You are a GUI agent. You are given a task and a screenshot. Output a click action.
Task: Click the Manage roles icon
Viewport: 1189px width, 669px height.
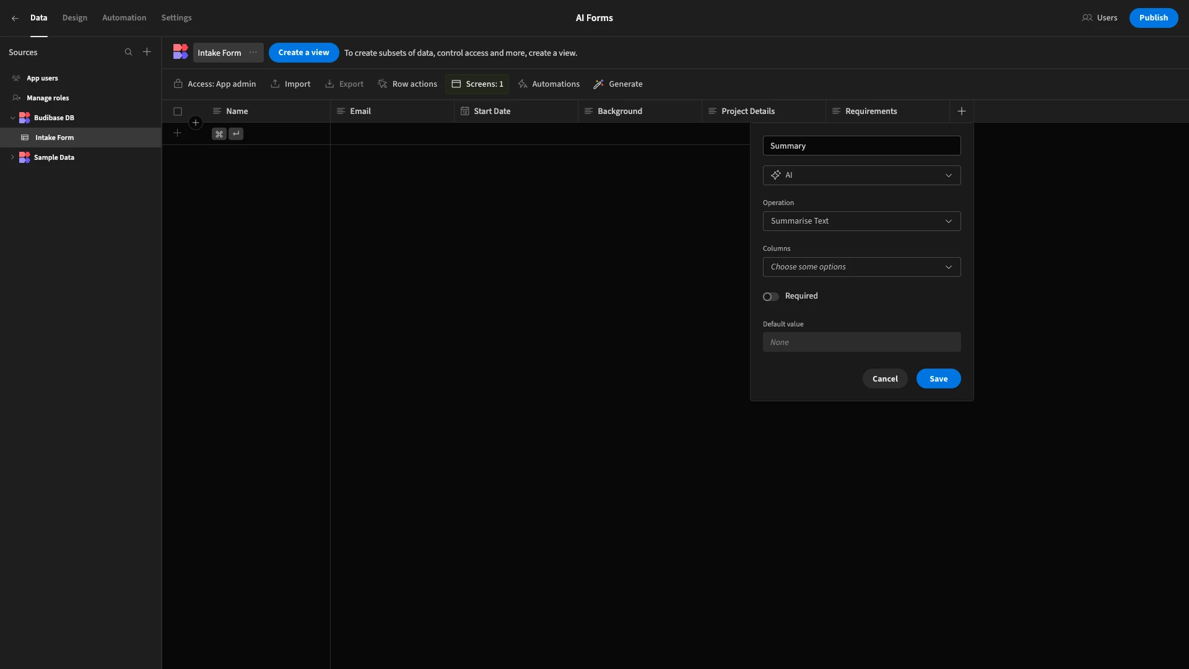pyautogui.click(x=16, y=98)
